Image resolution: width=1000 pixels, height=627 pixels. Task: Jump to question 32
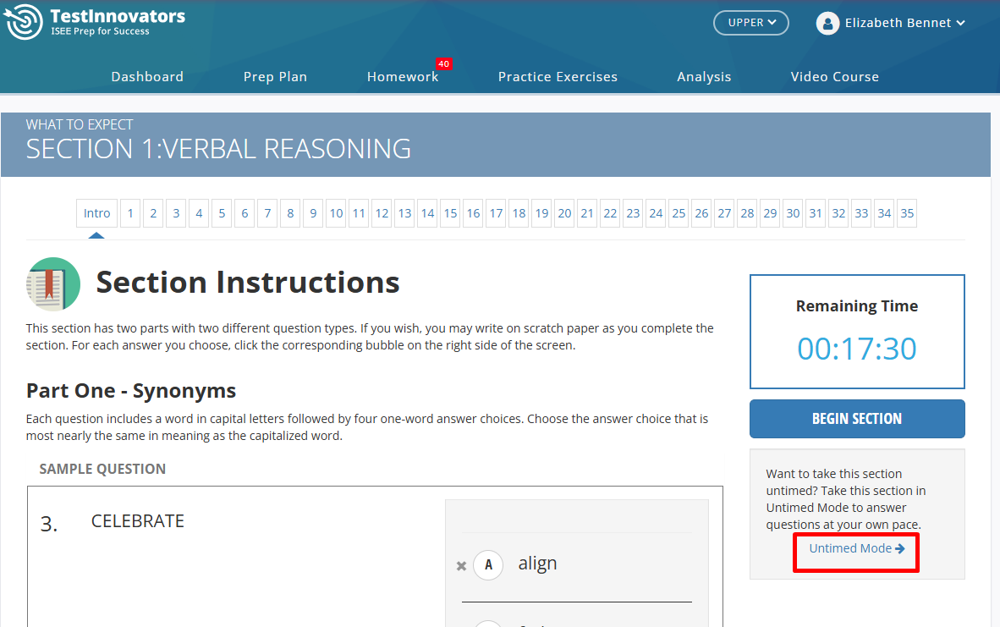point(838,213)
